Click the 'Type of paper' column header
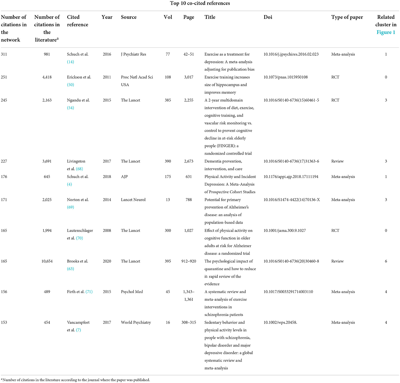The height and width of the screenshot is (383, 400). 347,17
